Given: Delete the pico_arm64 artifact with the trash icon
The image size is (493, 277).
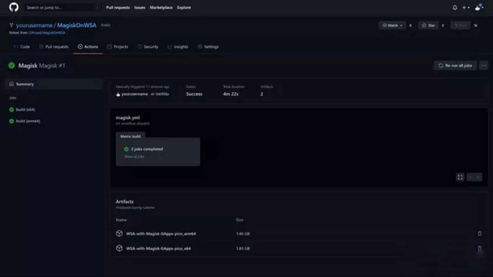Looking at the screenshot, I should (x=480, y=234).
